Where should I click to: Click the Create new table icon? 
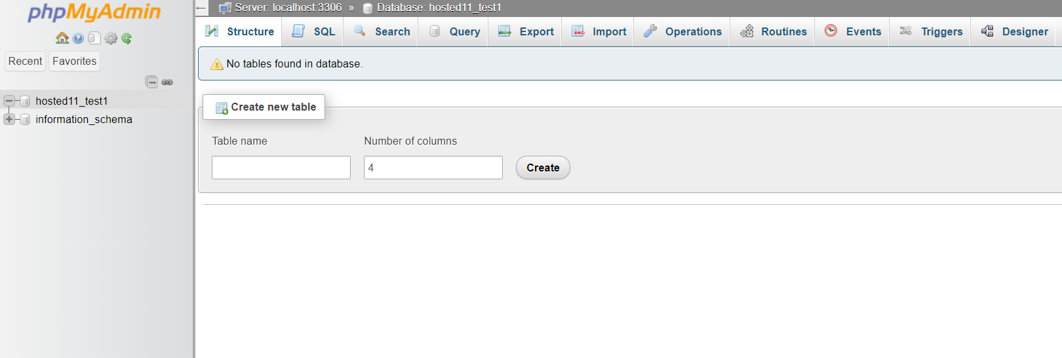pyautogui.click(x=222, y=108)
